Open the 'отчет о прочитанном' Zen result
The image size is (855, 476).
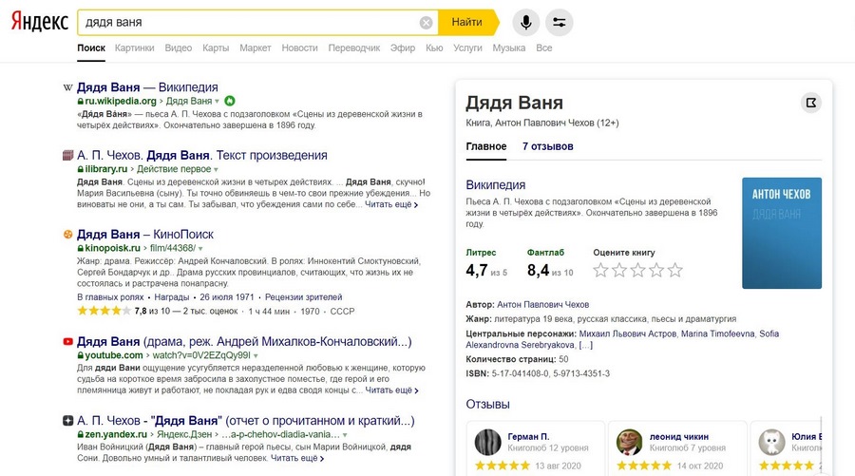click(x=245, y=421)
